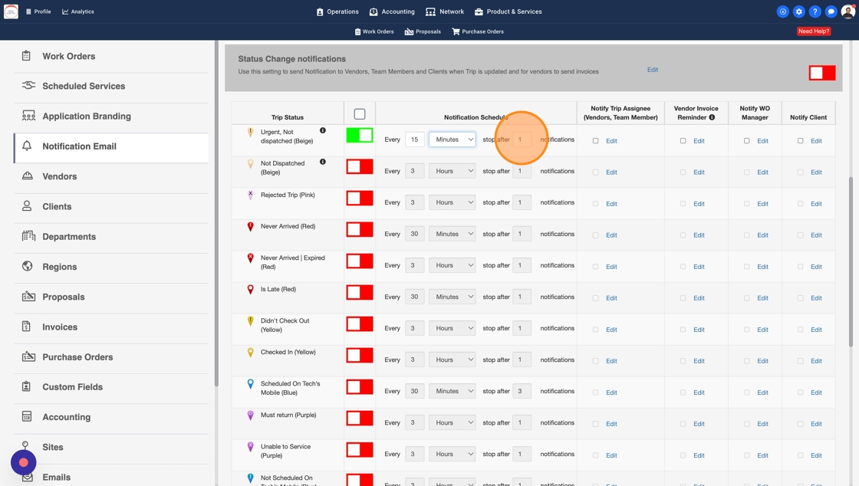
Task: Check the select-all checkbox in table header
Action: click(x=360, y=114)
